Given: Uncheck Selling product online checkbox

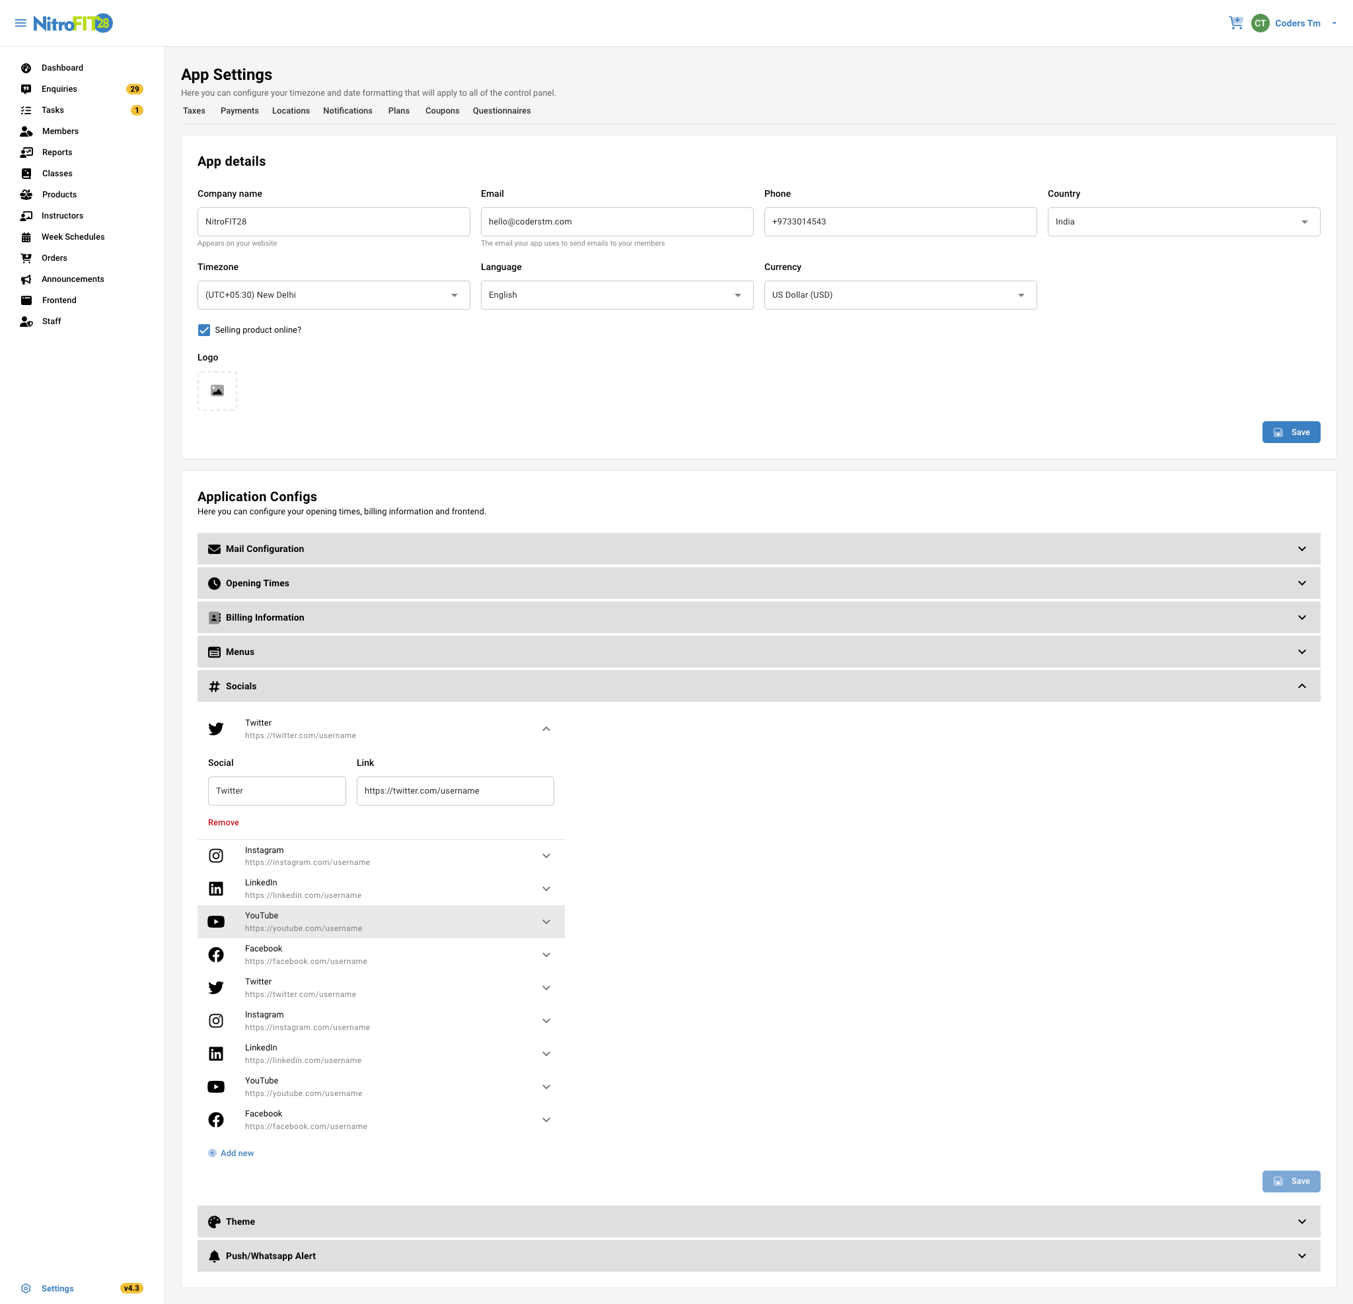Looking at the screenshot, I should tap(204, 331).
